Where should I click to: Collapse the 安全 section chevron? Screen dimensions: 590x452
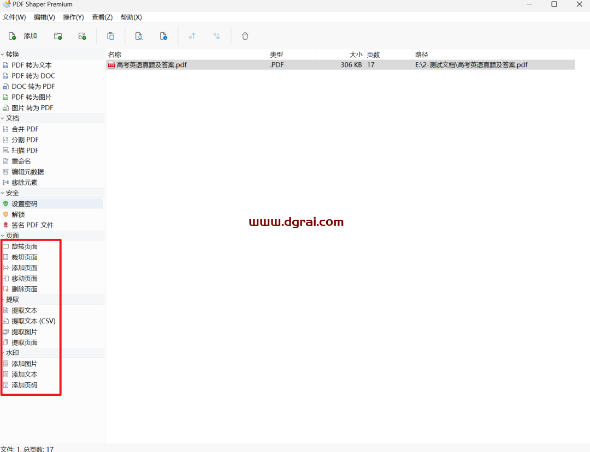pyautogui.click(x=2, y=193)
